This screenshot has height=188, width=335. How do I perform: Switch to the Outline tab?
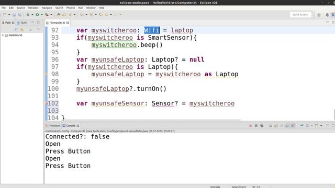click(x=22, y=22)
